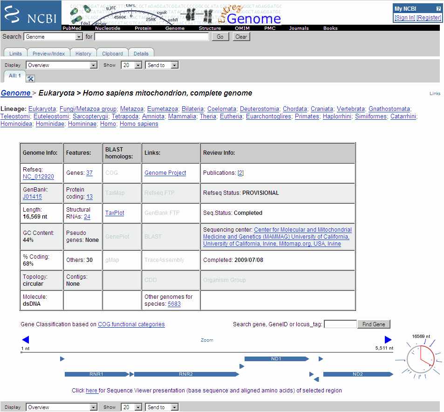Open the Genome Project link

click(165, 173)
